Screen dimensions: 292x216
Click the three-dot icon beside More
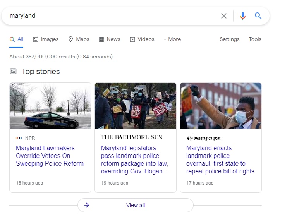pos(165,39)
